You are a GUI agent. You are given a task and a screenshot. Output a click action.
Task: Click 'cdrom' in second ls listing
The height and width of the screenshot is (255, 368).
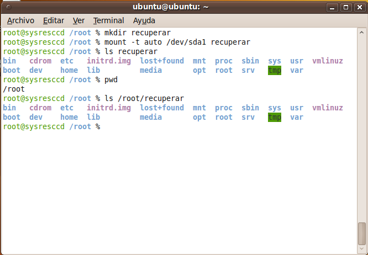40,108
